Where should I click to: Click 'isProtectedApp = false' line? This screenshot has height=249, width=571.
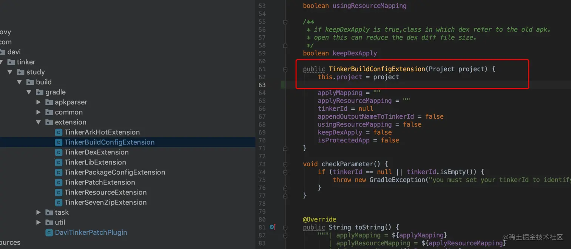coord(358,140)
